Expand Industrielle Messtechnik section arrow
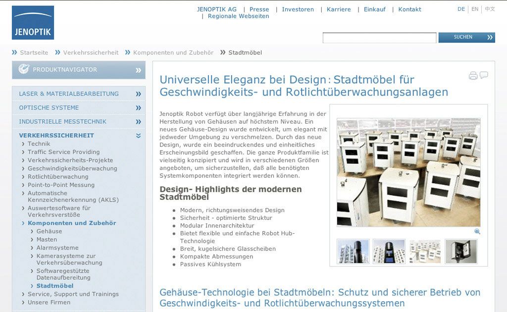507x312 pixels. click(139, 121)
